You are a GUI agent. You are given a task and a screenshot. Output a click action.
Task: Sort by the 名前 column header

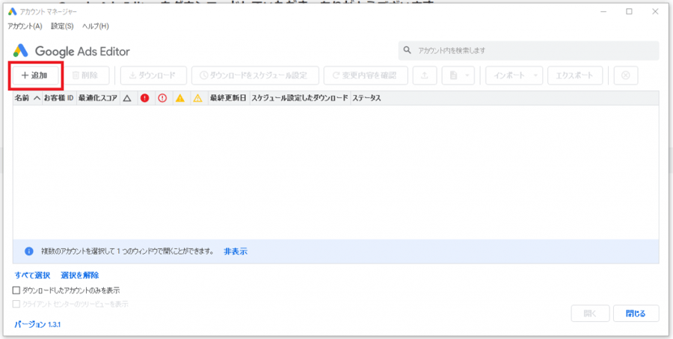point(28,98)
